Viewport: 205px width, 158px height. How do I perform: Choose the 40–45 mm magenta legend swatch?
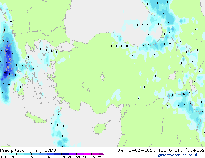tap(88, 154)
